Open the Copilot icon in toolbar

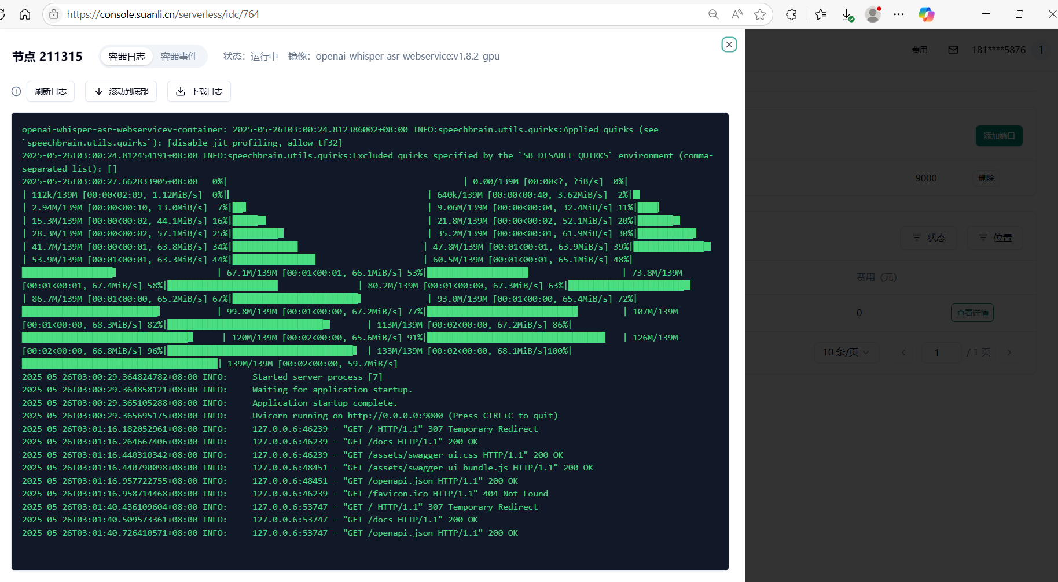click(x=926, y=14)
